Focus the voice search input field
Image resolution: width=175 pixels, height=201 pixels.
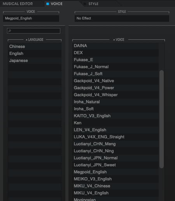click(x=33, y=31)
